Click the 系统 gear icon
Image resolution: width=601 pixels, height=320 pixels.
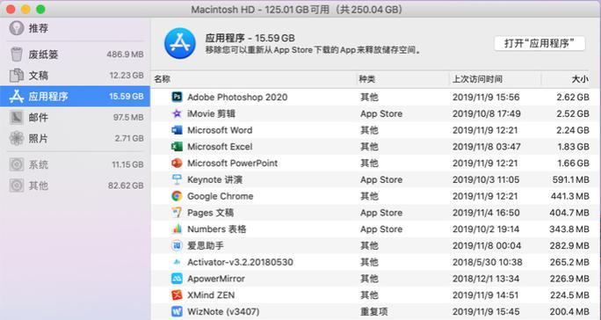17,164
